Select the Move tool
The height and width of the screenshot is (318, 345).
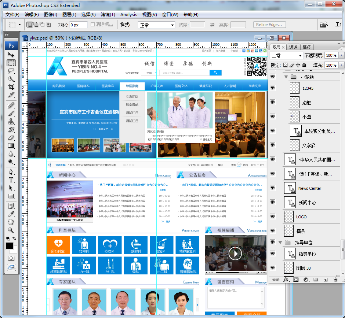coord(11,54)
